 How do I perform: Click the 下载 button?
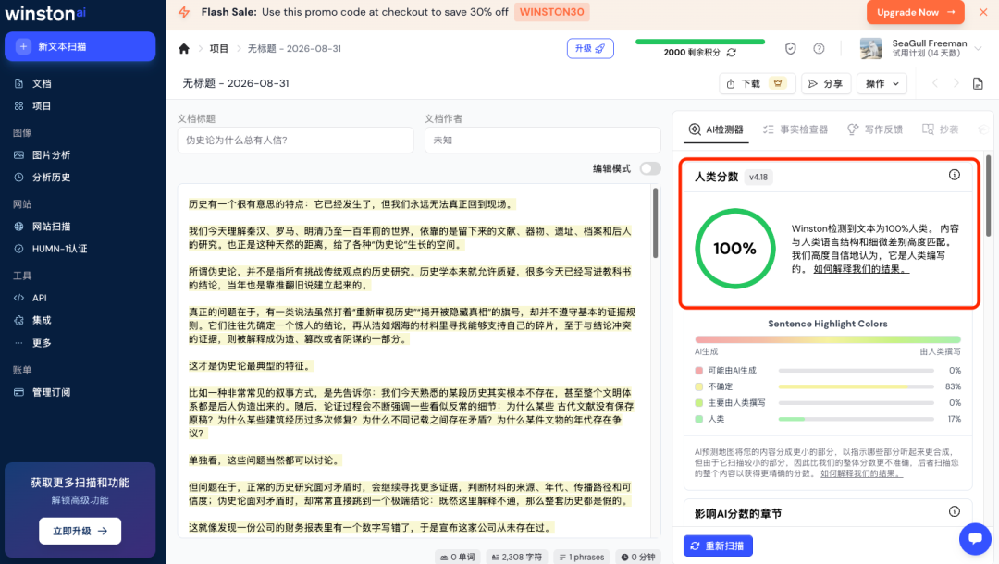click(x=757, y=83)
